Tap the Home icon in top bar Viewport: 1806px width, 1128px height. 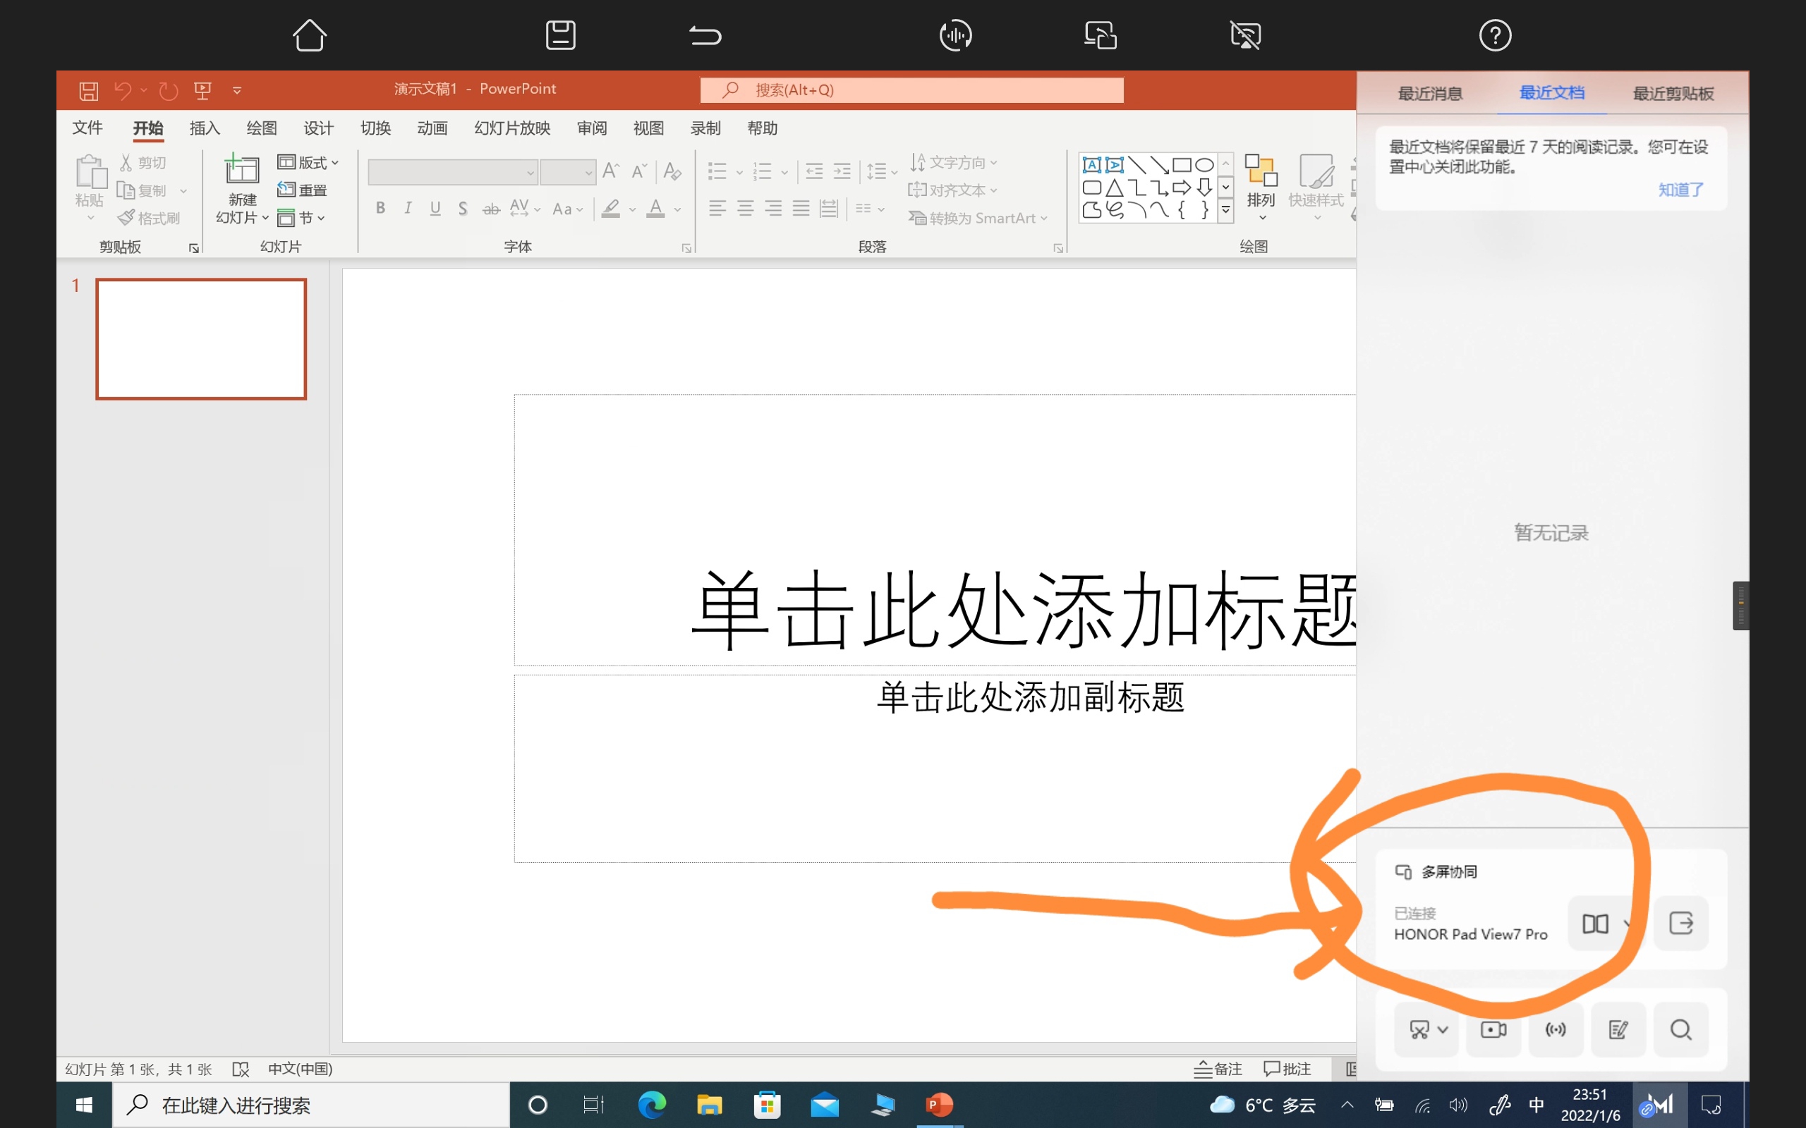(x=309, y=35)
